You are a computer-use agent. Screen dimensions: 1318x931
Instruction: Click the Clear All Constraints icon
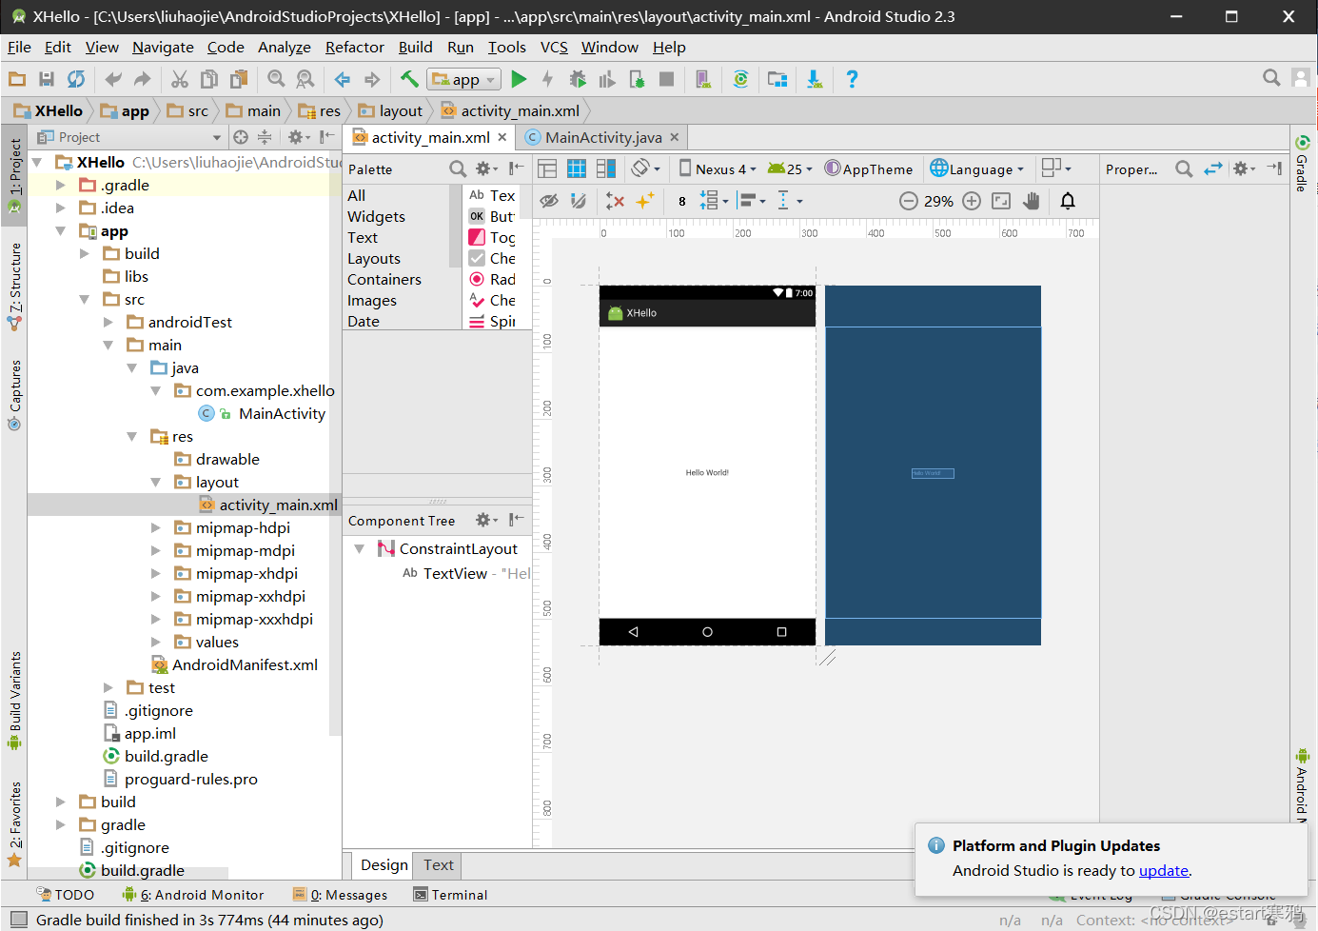(x=615, y=201)
